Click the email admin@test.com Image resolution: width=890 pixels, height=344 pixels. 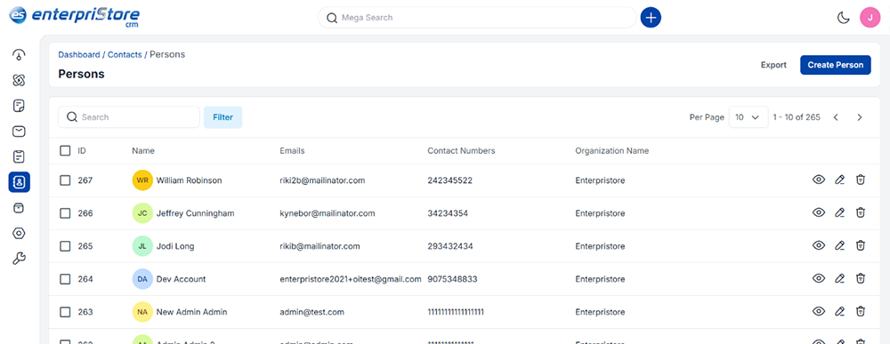click(x=311, y=312)
